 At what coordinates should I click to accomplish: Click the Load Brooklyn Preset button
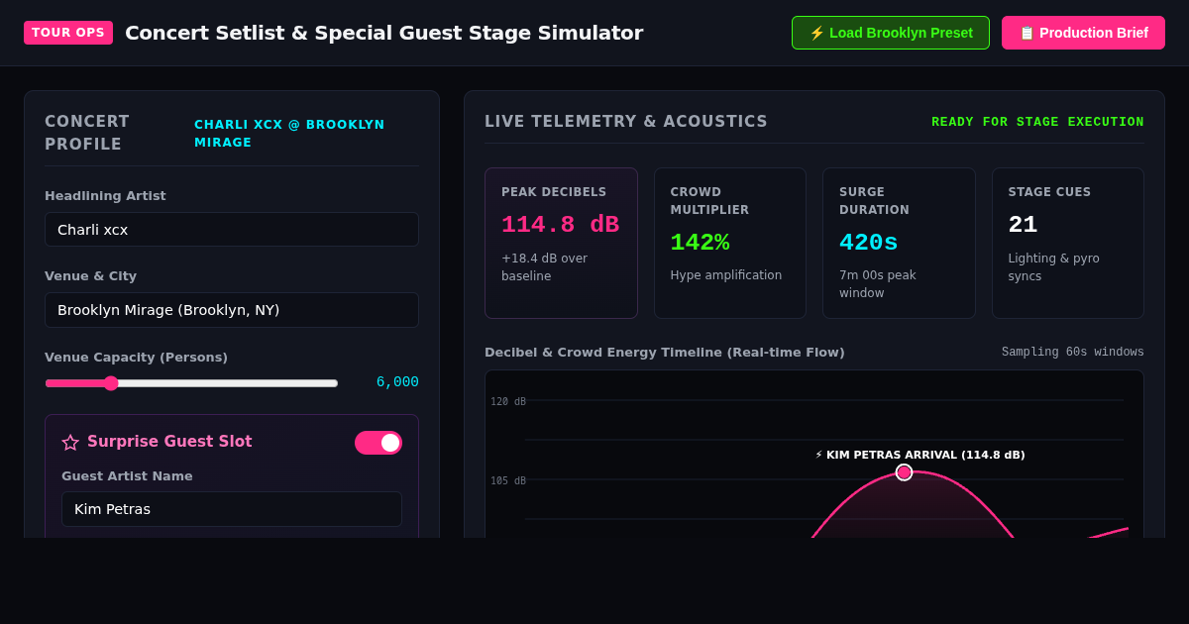tap(891, 33)
